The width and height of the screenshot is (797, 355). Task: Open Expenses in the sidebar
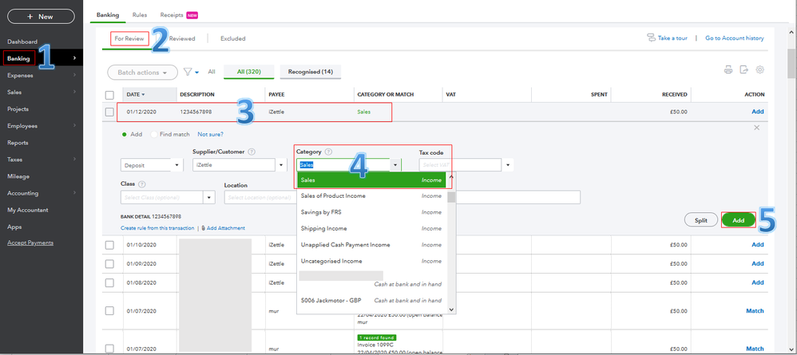(x=20, y=75)
